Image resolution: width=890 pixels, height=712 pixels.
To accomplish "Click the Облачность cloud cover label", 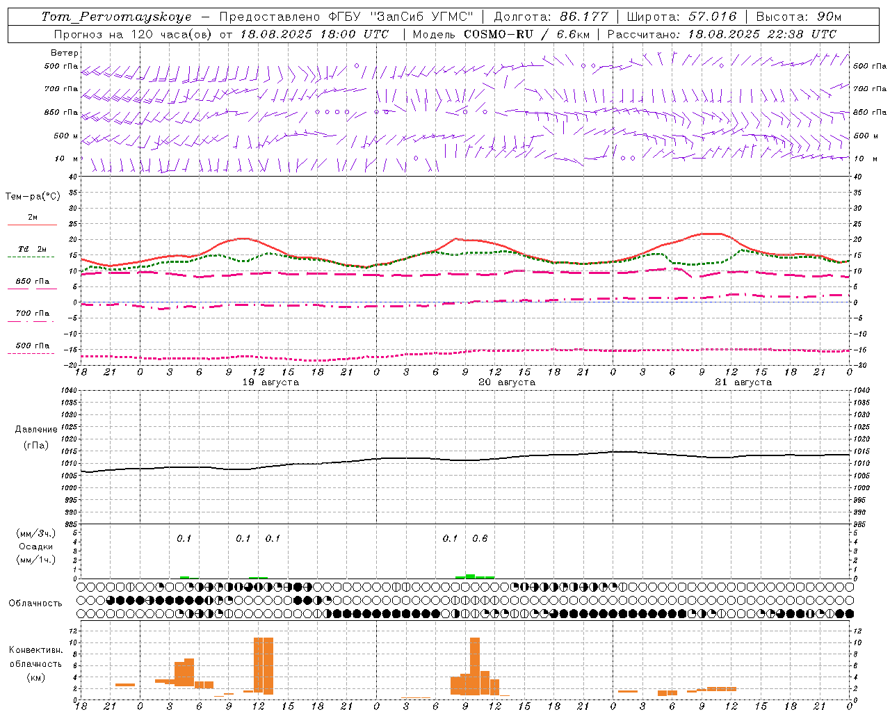I will [35, 603].
